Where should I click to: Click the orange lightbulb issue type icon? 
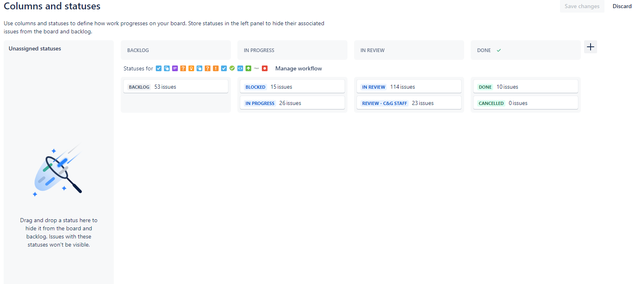click(191, 68)
